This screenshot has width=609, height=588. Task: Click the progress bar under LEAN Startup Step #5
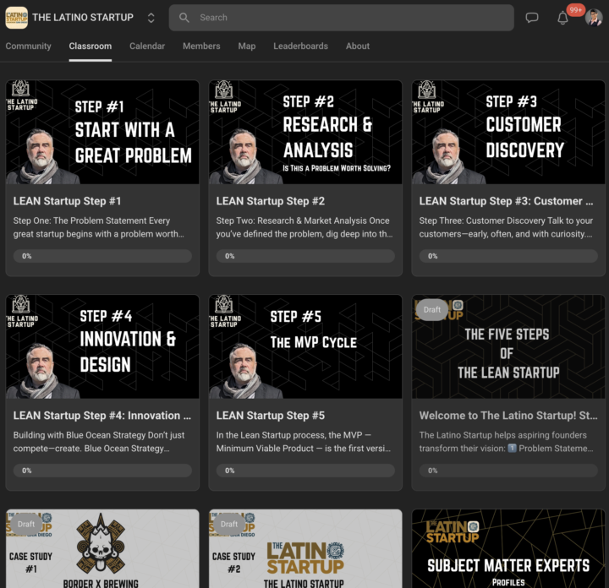pyautogui.click(x=305, y=471)
